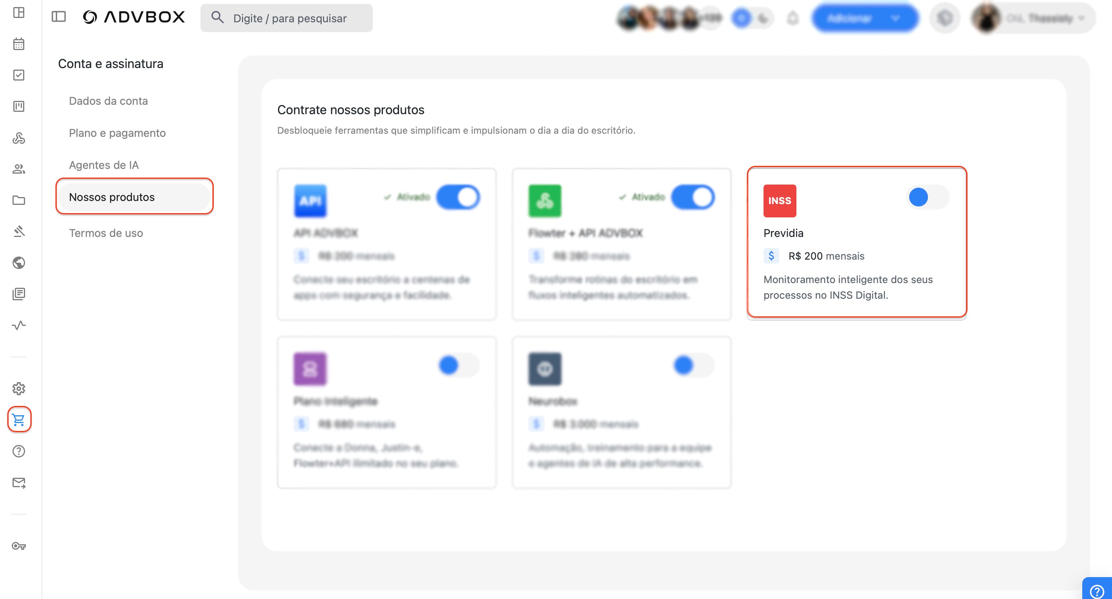Click the shopping cart icon in sidebar
Screen dimensions: 1112x599
click(x=18, y=419)
